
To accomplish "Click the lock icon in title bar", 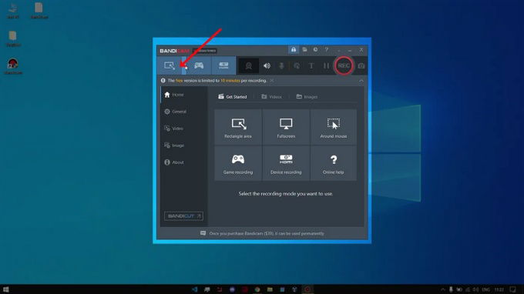I will click(x=294, y=50).
